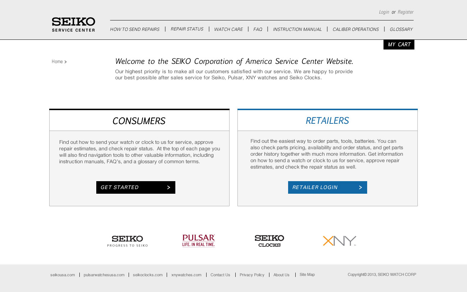Select the Consumers heading

point(139,121)
